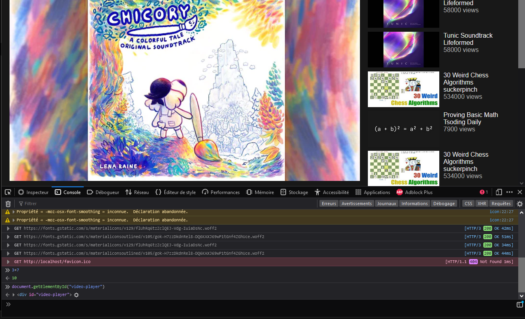
Task: Open the Débogueur panel
Action: coord(103,192)
